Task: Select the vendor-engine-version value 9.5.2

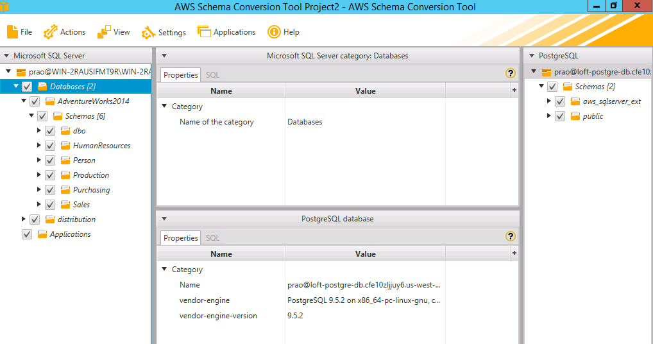Action: pyautogui.click(x=295, y=316)
